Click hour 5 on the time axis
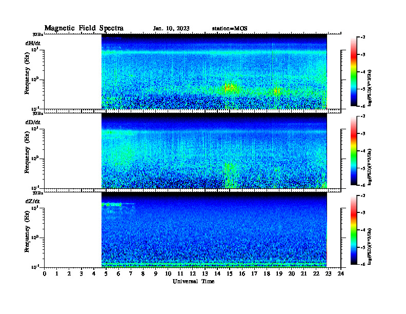Screen dimensions: 406x314 click(x=106, y=274)
